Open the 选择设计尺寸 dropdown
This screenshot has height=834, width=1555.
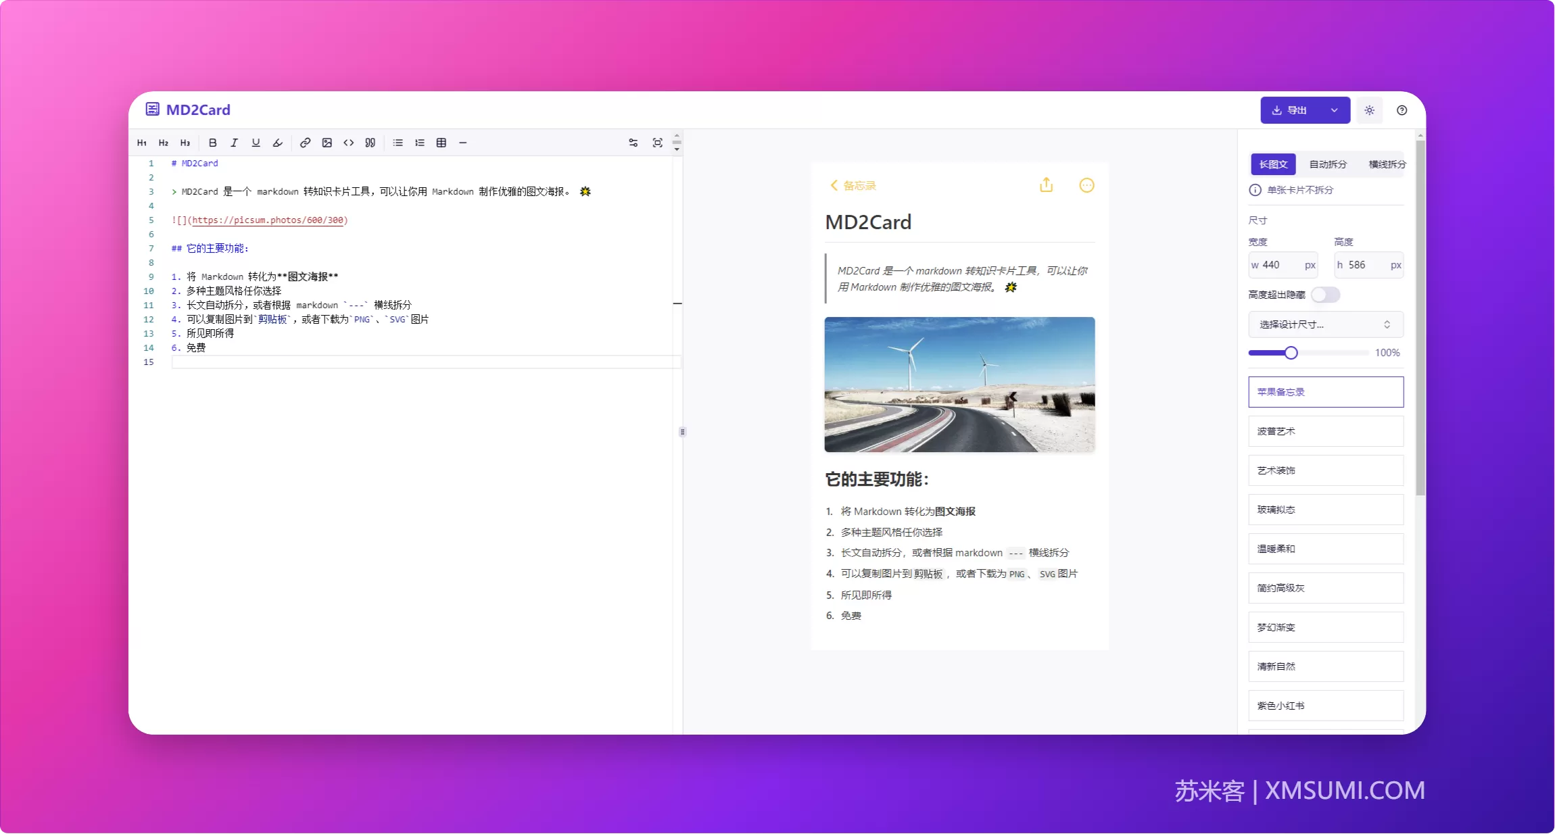(1325, 324)
